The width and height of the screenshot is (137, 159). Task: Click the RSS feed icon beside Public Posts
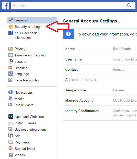pyautogui.click(x=10, y=105)
